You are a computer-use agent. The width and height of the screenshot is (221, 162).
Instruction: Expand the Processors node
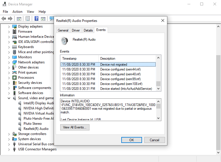tap(9, 78)
